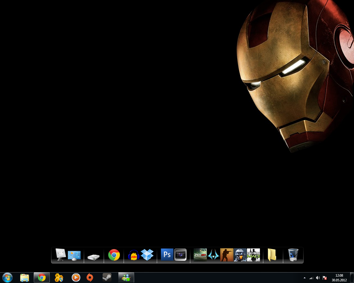Image resolution: width=354 pixels, height=283 pixels.
Task: Launch Origin from the taskbar
Action: coord(90,277)
